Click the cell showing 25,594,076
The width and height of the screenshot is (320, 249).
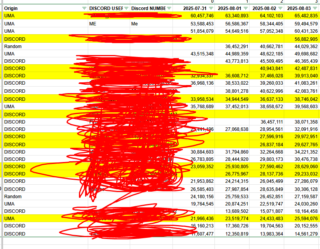click(x=302, y=219)
